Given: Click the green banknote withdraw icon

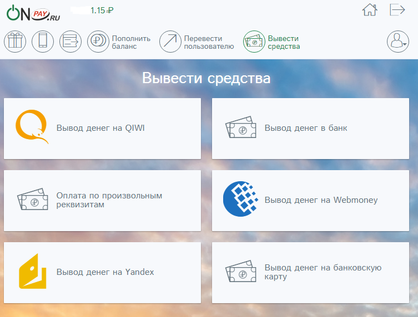Looking at the screenshot, I should coord(254,42).
